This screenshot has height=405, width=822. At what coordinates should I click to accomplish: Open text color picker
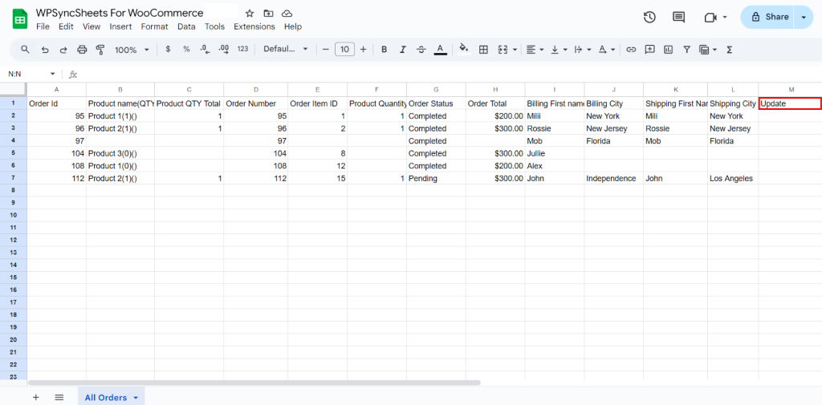click(441, 49)
